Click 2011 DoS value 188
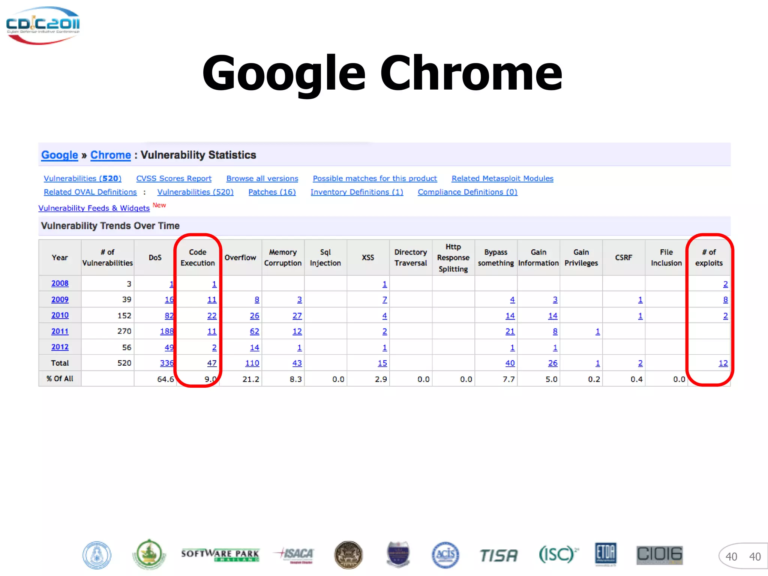The height and width of the screenshot is (576, 768). 167,331
